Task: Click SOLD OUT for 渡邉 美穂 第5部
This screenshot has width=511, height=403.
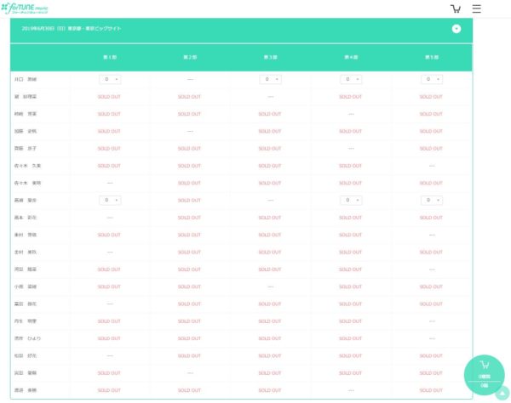Action: [x=431, y=390]
